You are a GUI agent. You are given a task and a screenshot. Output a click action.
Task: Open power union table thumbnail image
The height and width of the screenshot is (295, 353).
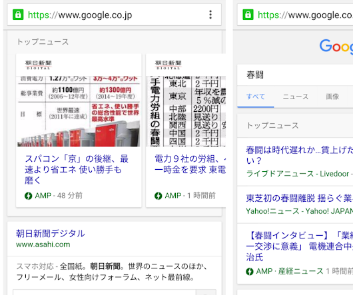[186, 111]
